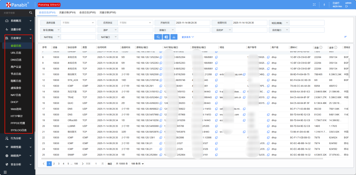This screenshot has width=356, height=175.
Task: Click the export table icon button
Action: point(166,37)
